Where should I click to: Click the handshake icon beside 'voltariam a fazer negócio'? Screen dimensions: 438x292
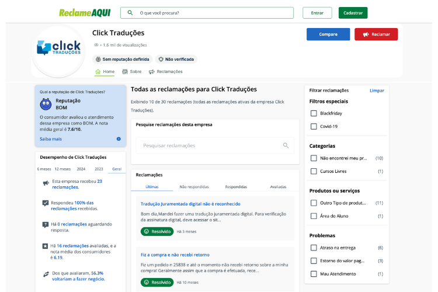coord(46,274)
